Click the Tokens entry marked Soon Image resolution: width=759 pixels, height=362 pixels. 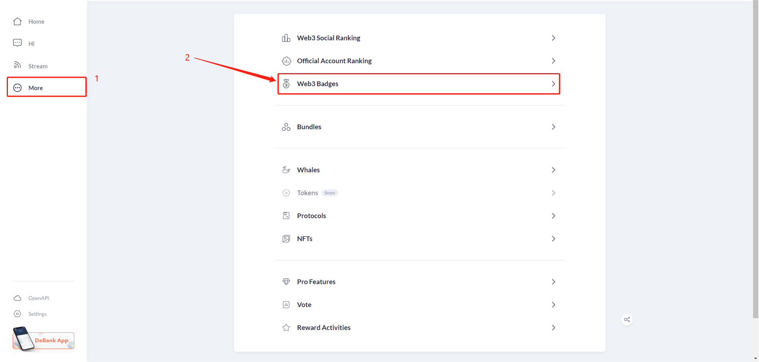(x=308, y=193)
